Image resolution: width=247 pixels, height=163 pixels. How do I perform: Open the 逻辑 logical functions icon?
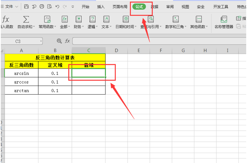92,19
